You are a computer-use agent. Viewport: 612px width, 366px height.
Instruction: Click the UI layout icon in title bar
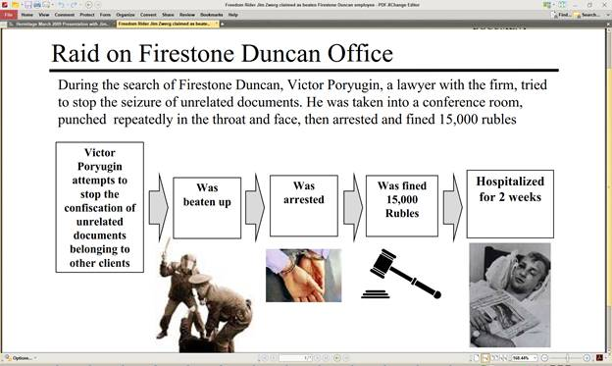547,5
